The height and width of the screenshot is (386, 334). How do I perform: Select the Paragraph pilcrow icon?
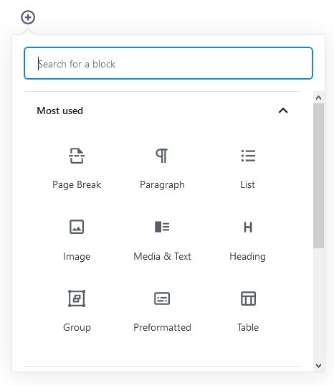(x=162, y=156)
